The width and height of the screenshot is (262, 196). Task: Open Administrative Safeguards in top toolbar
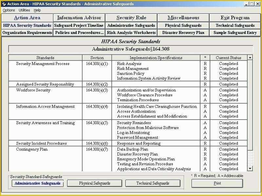131,25
